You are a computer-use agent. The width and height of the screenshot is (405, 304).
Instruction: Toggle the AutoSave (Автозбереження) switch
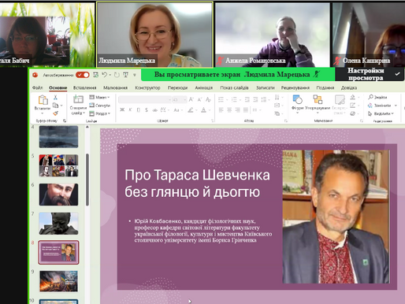click(x=83, y=75)
